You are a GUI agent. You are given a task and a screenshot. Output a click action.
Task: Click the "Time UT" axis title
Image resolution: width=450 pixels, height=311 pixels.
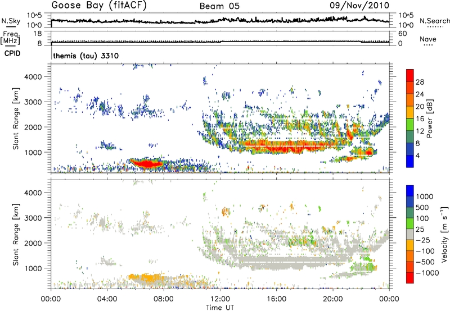point(220,308)
